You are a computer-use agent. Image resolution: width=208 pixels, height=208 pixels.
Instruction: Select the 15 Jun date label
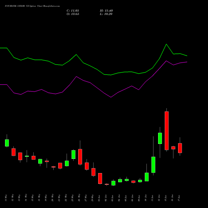166,198
